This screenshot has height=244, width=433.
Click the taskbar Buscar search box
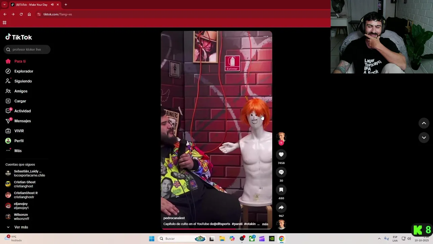click(183, 239)
